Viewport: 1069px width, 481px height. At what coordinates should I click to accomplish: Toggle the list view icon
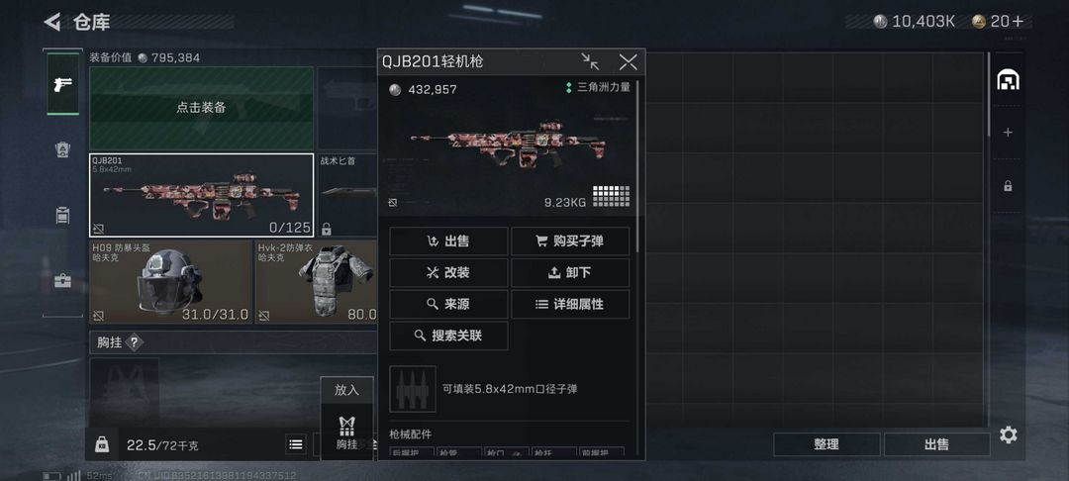tap(295, 444)
